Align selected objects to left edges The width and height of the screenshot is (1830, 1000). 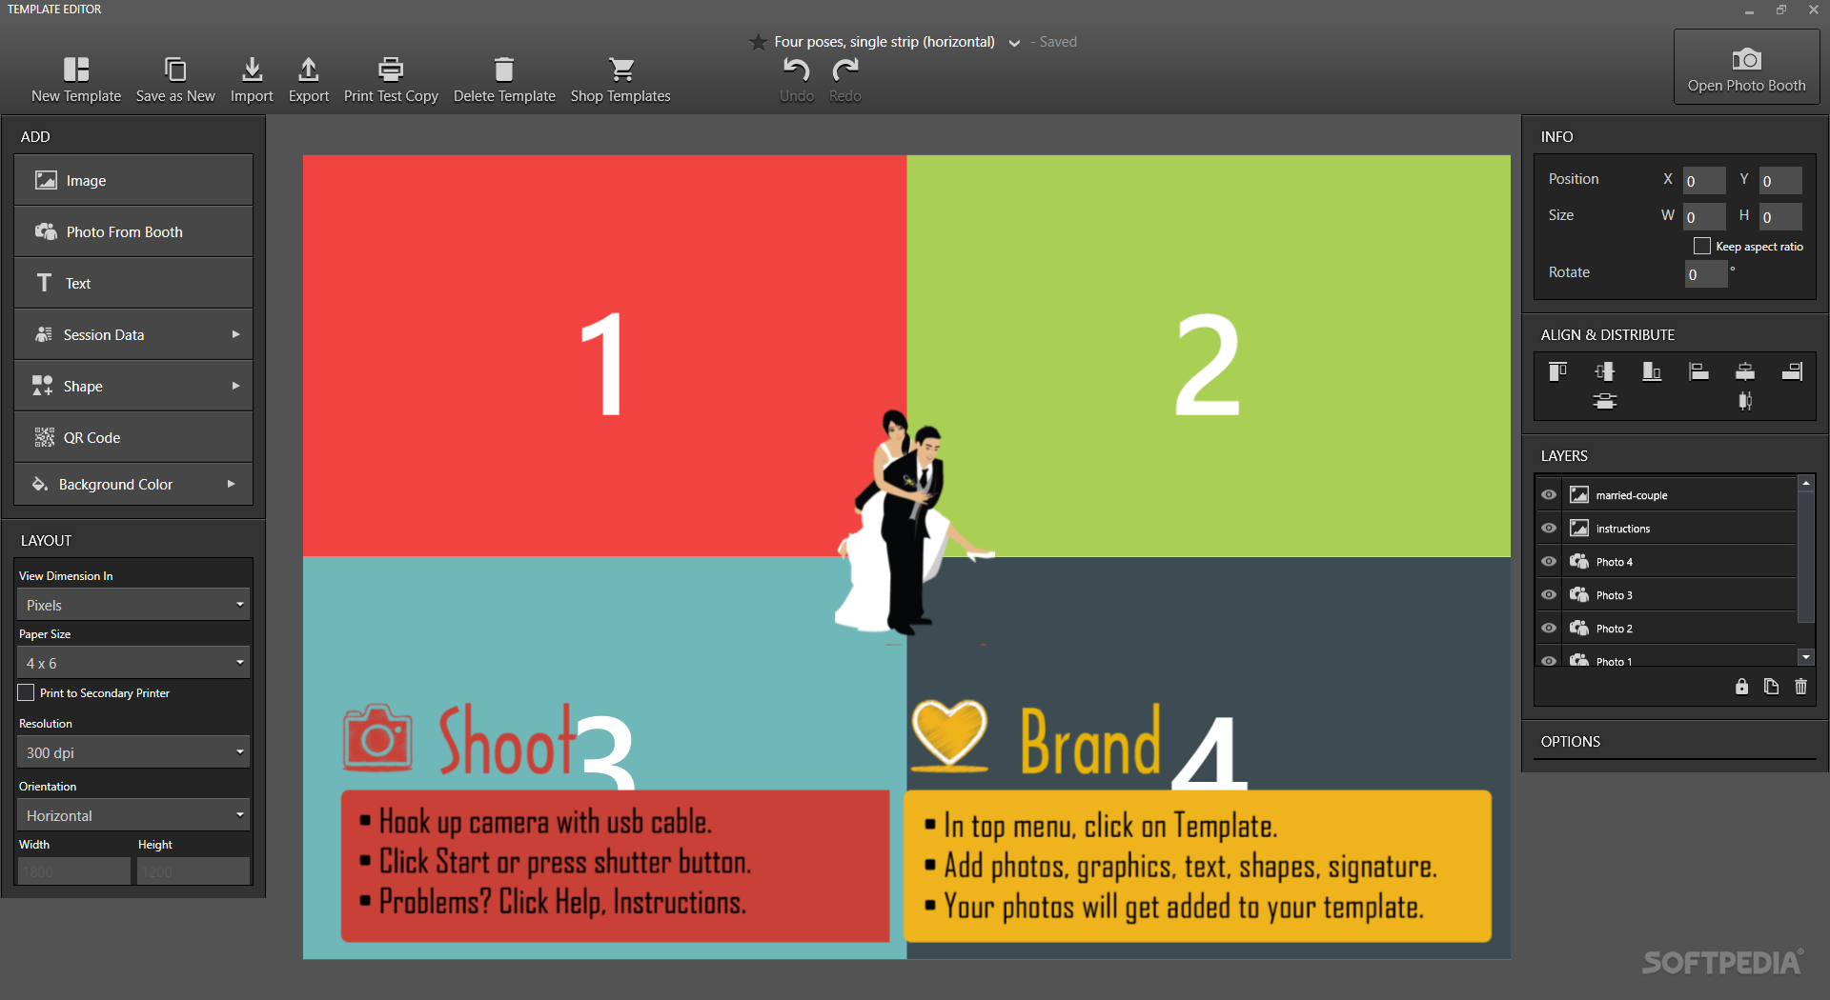[x=1698, y=371]
